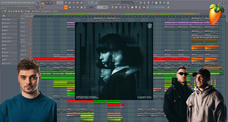Open the Line snap dropdown

90,7
